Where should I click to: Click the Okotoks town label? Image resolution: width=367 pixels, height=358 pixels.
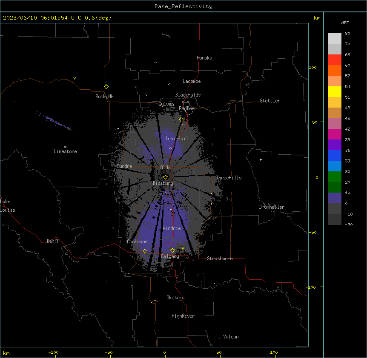click(175, 298)
